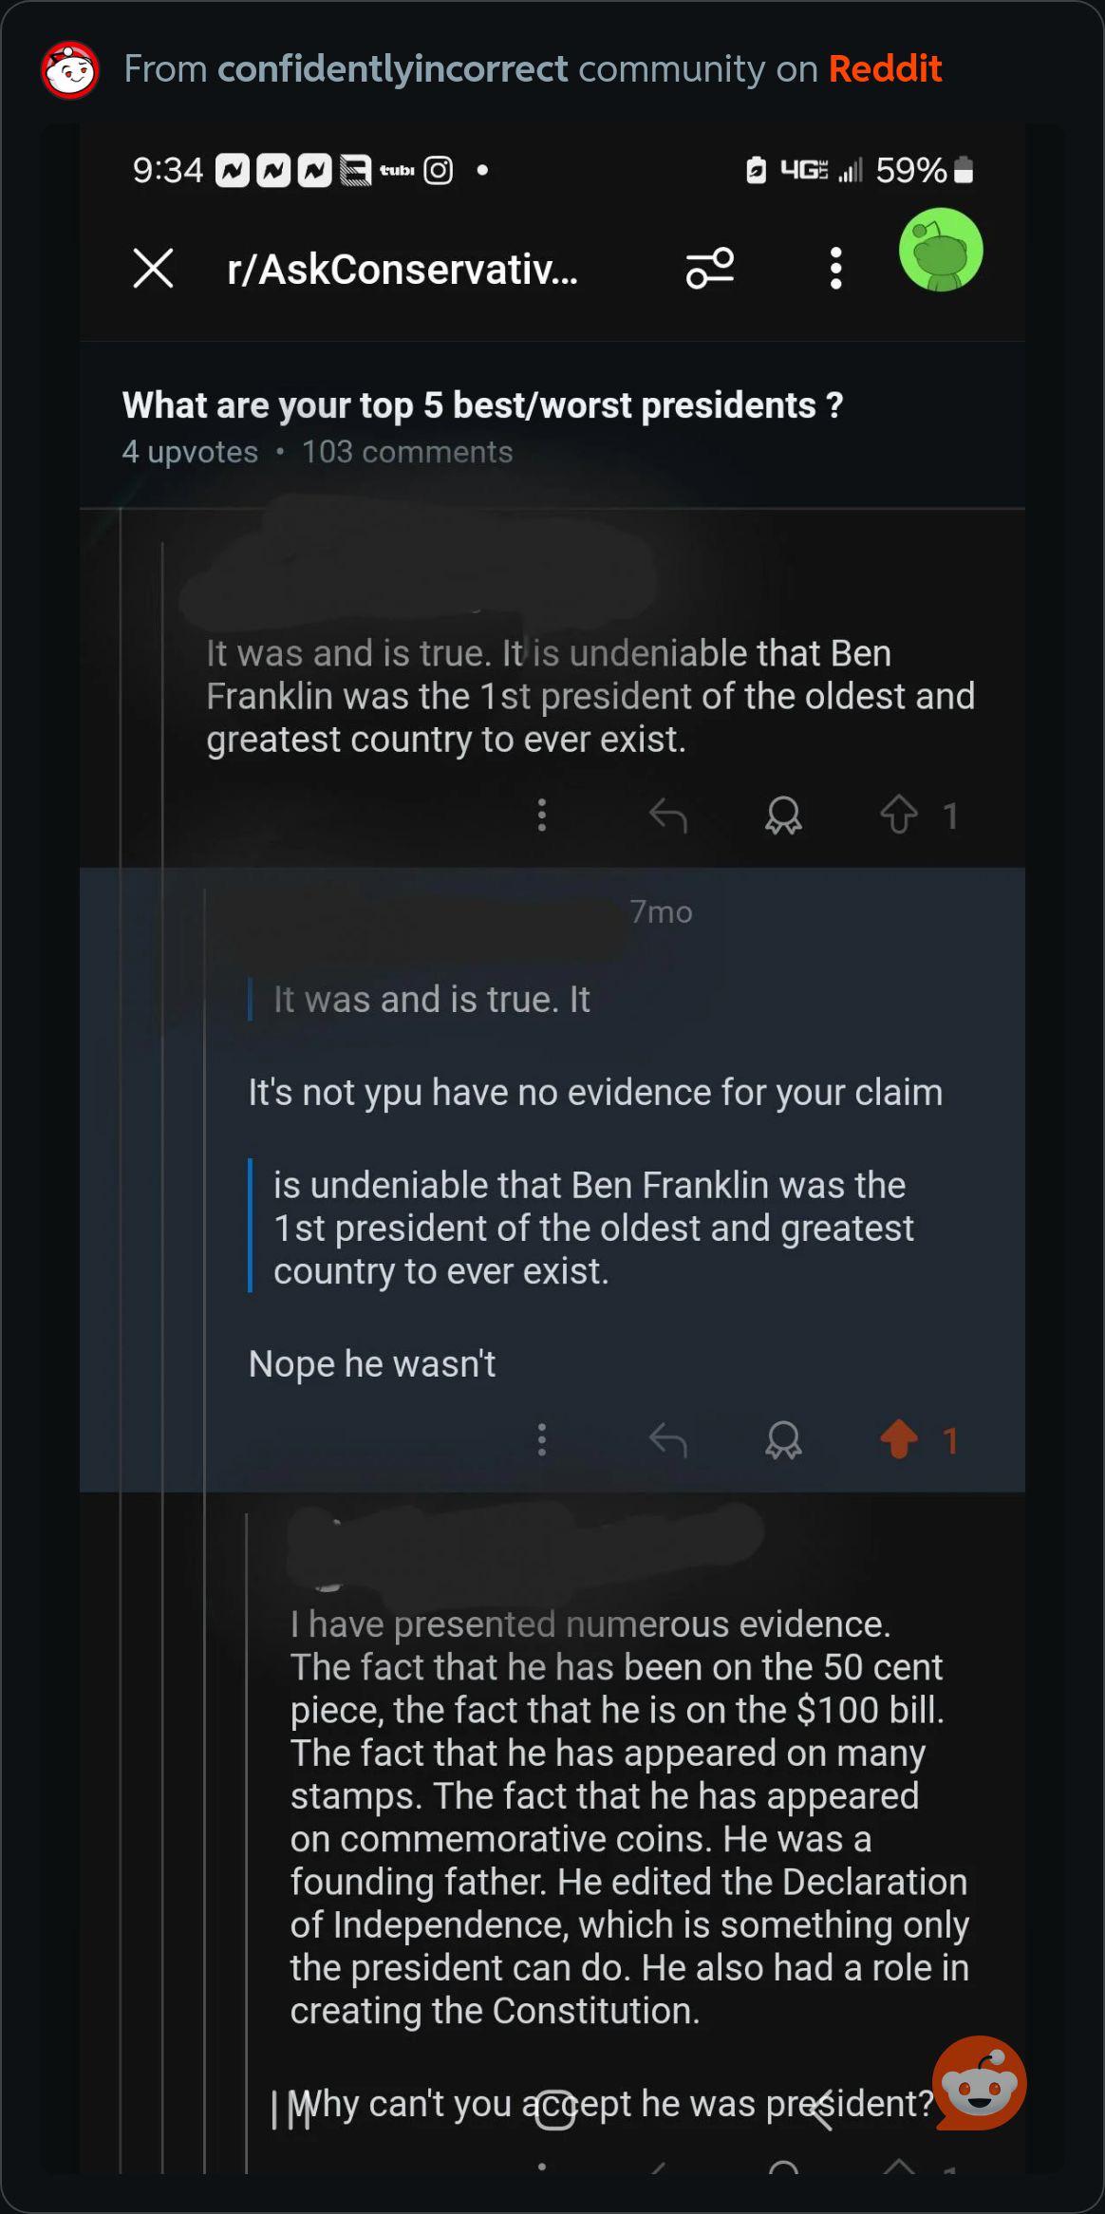Open the confidentlyincorrect community link
This screenshot has width=1105, height=2214.
pos(392,69)
